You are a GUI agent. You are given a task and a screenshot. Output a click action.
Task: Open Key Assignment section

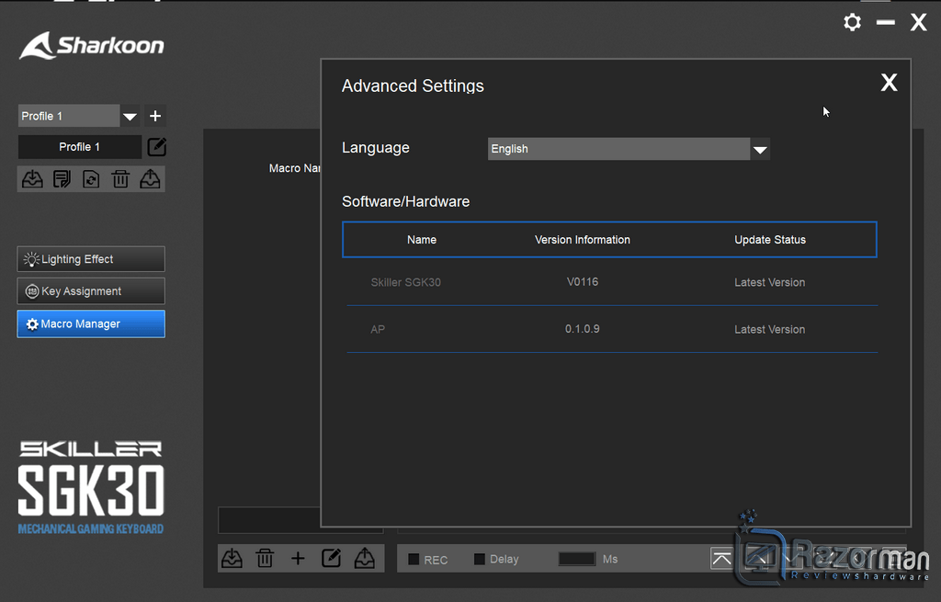pyautogui.click(x=91, y=291)
